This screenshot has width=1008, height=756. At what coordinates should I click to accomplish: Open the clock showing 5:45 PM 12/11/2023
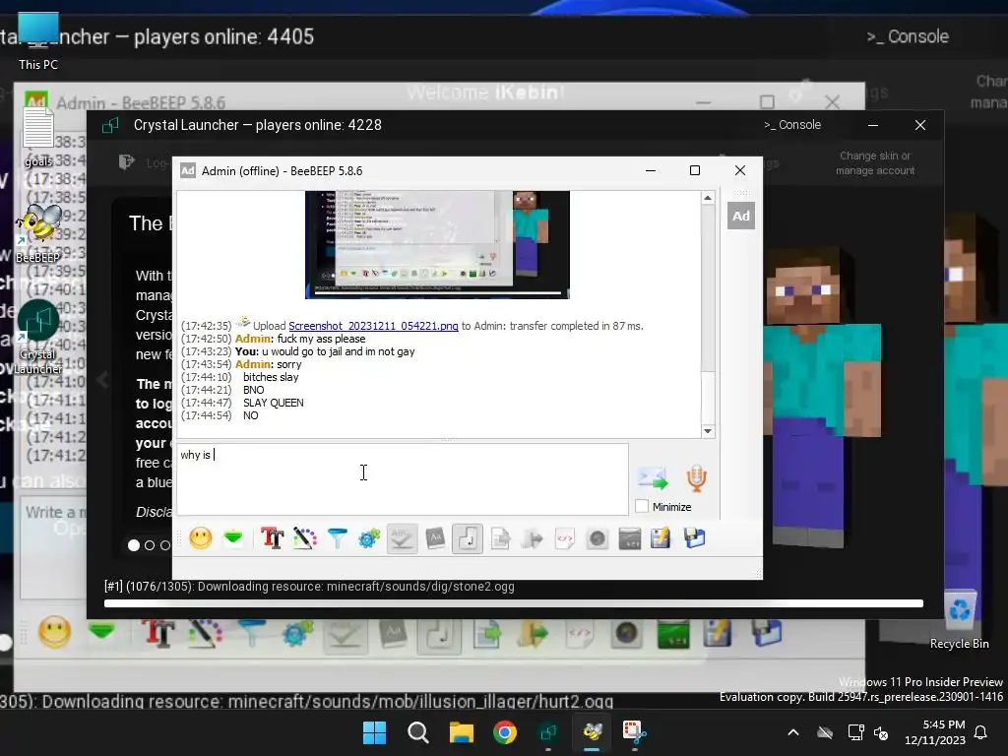[x=935, y=732]
